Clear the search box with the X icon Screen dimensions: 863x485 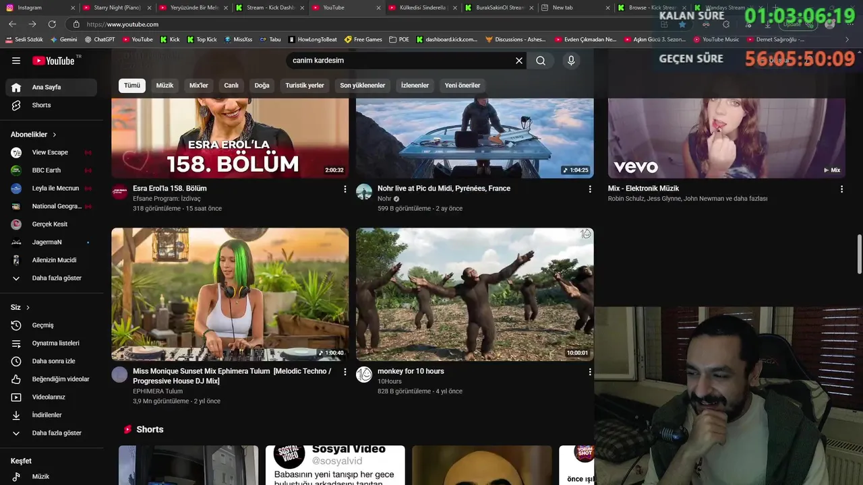tap(519, 61)
